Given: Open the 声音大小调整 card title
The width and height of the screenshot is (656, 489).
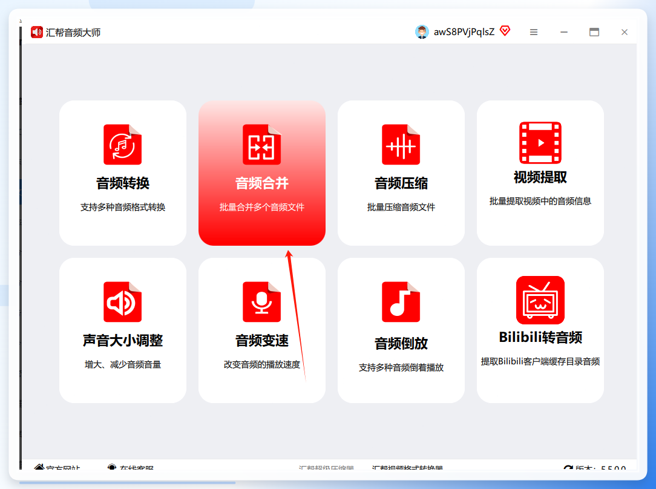Looking at the screenshot, I should (x=123, y=341).
